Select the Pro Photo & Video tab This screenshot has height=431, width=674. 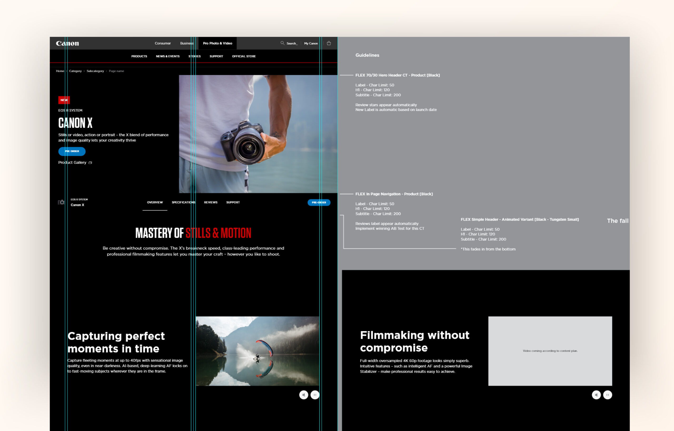(x=217, y=43)
